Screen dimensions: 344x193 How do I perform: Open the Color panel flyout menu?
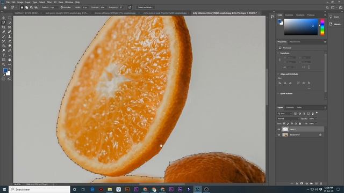click(325, 15)
